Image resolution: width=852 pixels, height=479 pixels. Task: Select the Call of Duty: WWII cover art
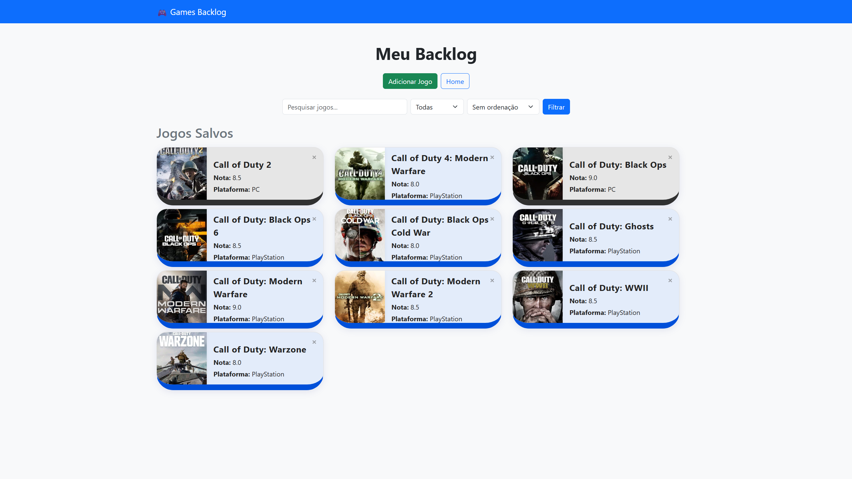click(537, 297)
